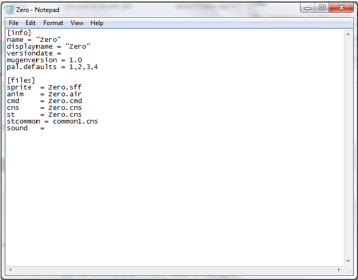Click the vertical scrollbar down arrow
The image size is (358, 280).
click(x=348, y=261)
